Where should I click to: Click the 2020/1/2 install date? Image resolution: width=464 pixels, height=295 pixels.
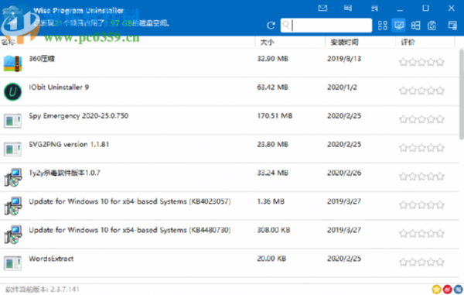(x=342, y=87)
